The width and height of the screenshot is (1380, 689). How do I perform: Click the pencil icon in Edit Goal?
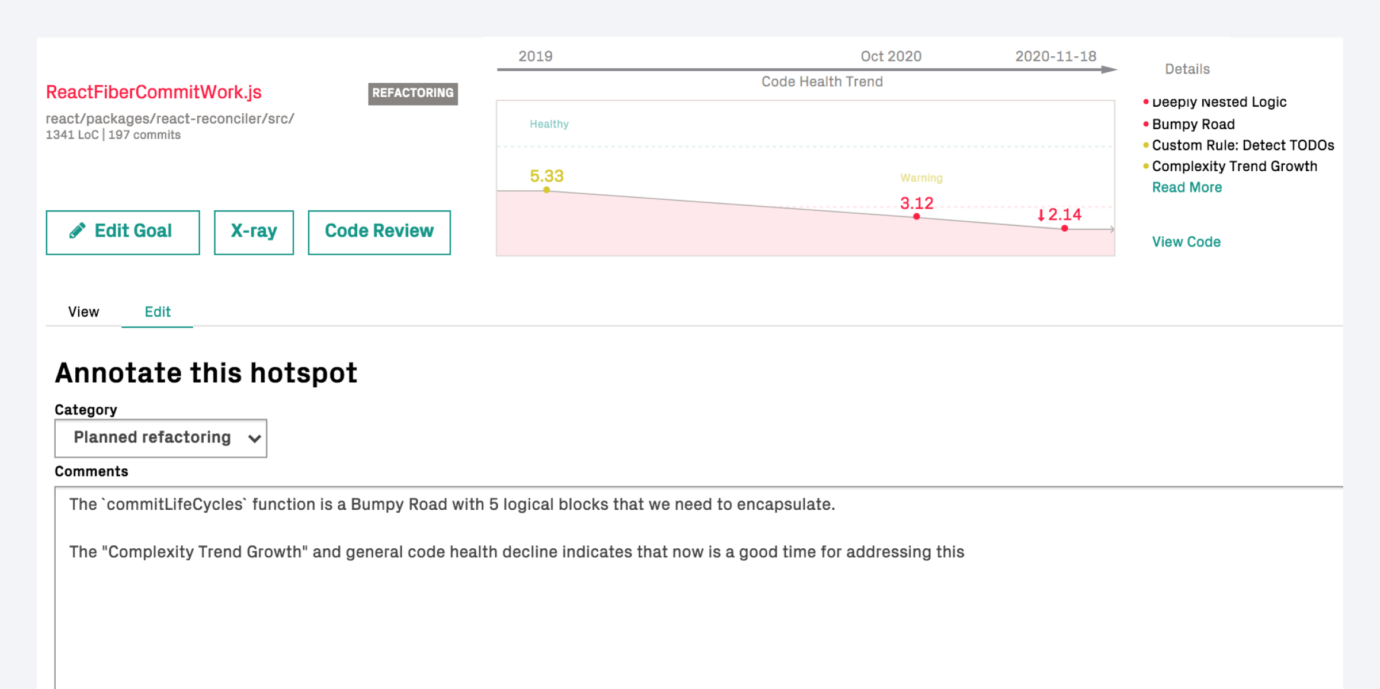(x=78, y=230)
